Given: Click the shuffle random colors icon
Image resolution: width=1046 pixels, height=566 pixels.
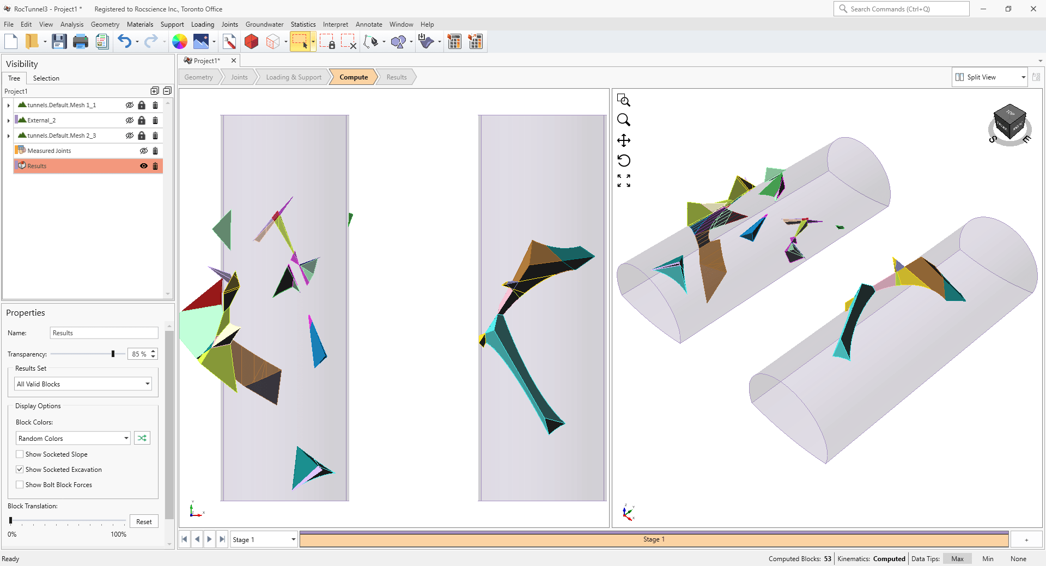Looking at the screenshot, I should 142,438.
